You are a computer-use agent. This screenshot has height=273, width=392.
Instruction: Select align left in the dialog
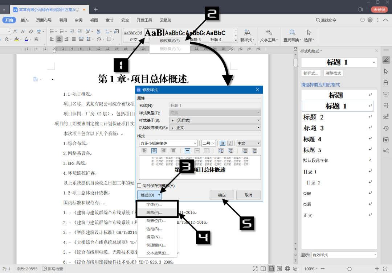[x=144, y=151]
